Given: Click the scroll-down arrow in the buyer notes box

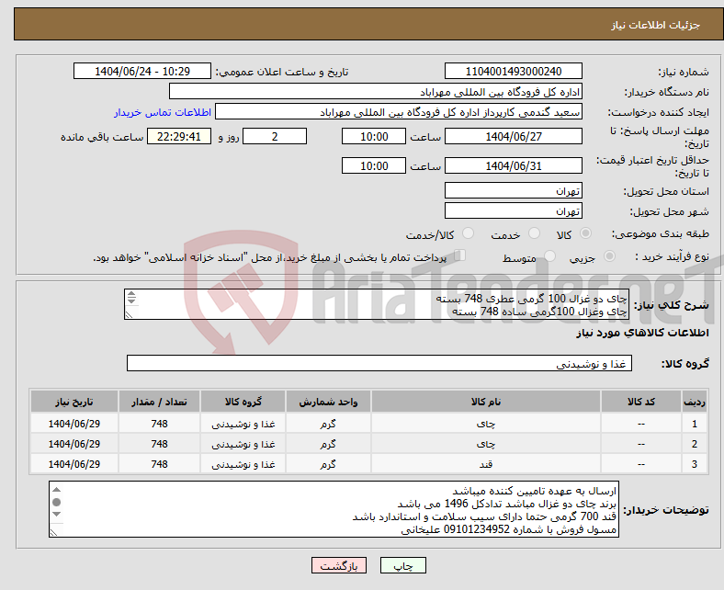Looking at the screenshot, I should 57,516.
